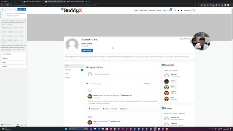The image size is (233, 131).
Task: Open Members in the header menu
Action: [152, 11]
